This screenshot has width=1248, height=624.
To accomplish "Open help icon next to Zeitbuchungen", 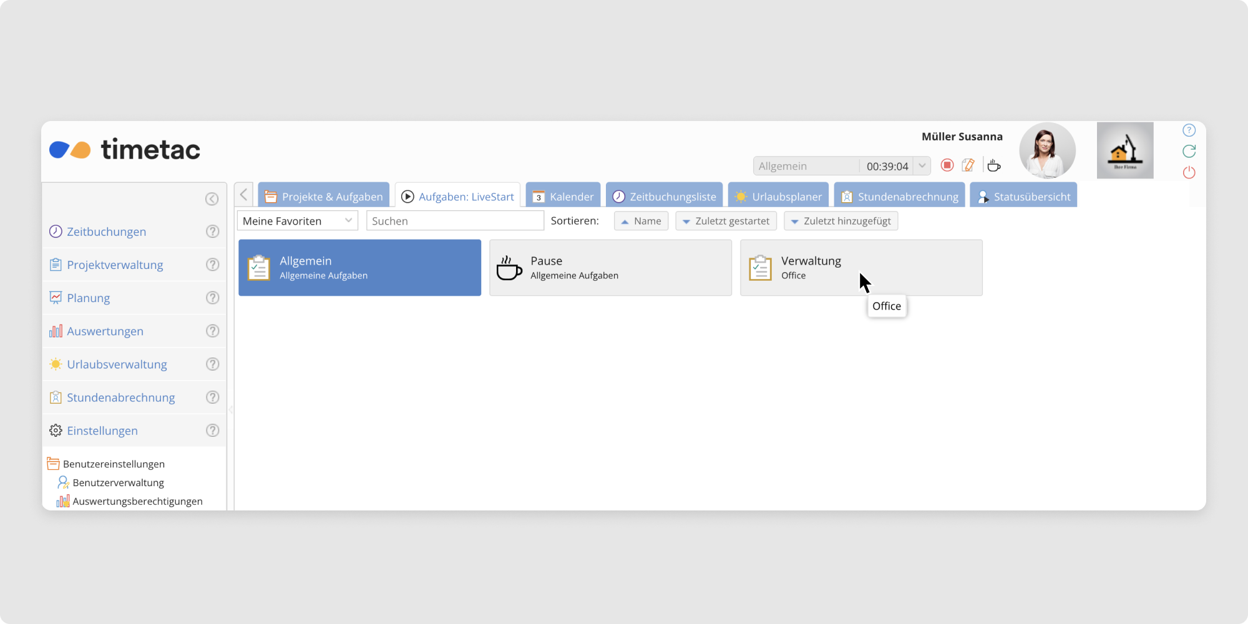I will click(x=213, y=232).
